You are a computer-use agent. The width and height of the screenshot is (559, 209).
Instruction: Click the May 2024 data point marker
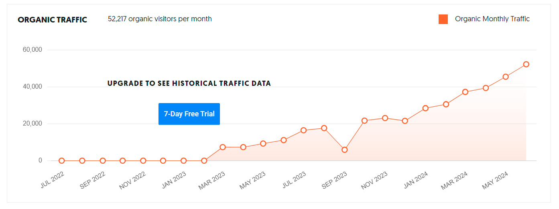tap(506, 77)
